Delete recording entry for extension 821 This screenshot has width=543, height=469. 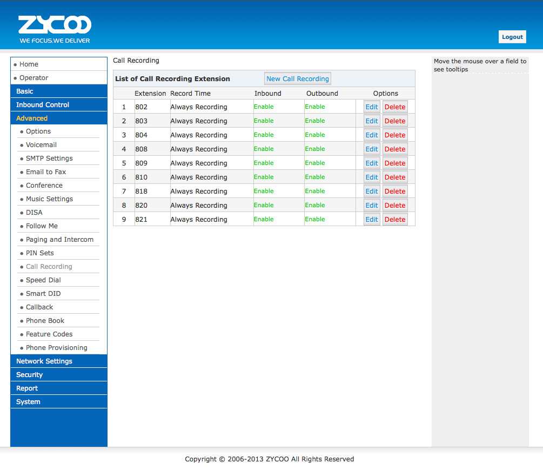click(395, 220)
